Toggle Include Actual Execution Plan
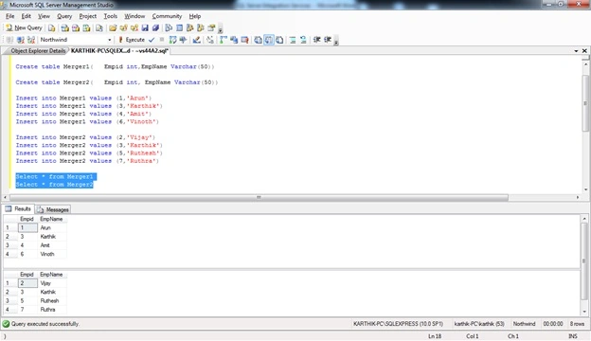The image size is (591, 341). point(224,40)
